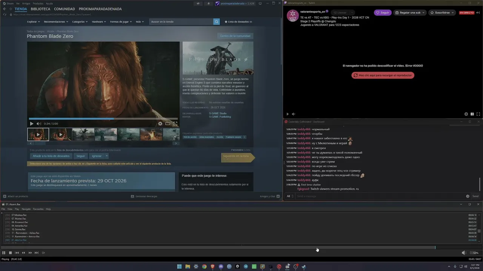Mute the Twitch player volume

pos(294,114)
